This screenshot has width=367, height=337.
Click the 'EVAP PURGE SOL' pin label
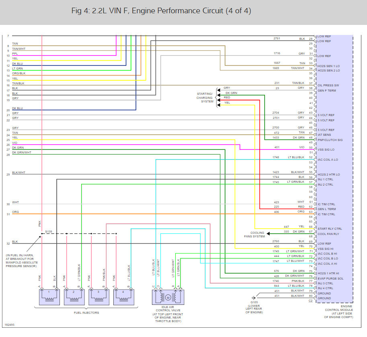tap(330, 278)
